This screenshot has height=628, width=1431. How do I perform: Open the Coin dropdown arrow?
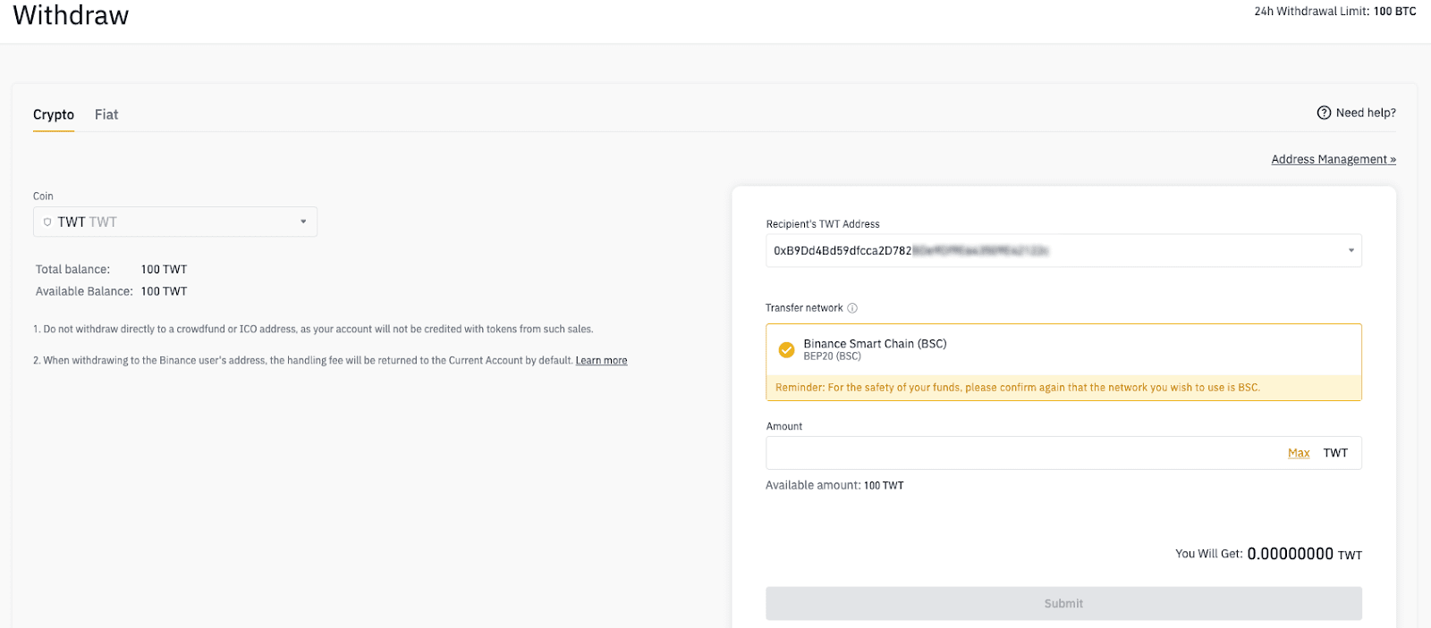(x=303, y=222)
